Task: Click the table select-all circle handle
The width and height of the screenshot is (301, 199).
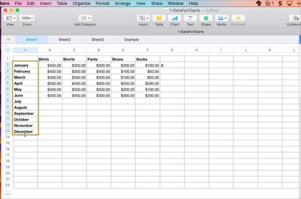Action: (x=8, y=50)
